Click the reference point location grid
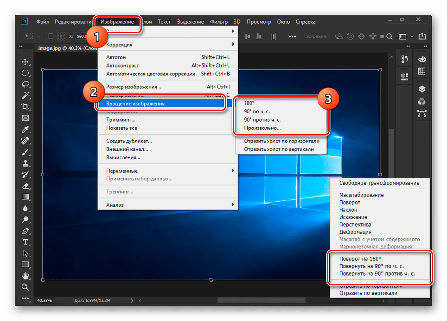Viewport: 447px width, 321px height. pos(61,36)
